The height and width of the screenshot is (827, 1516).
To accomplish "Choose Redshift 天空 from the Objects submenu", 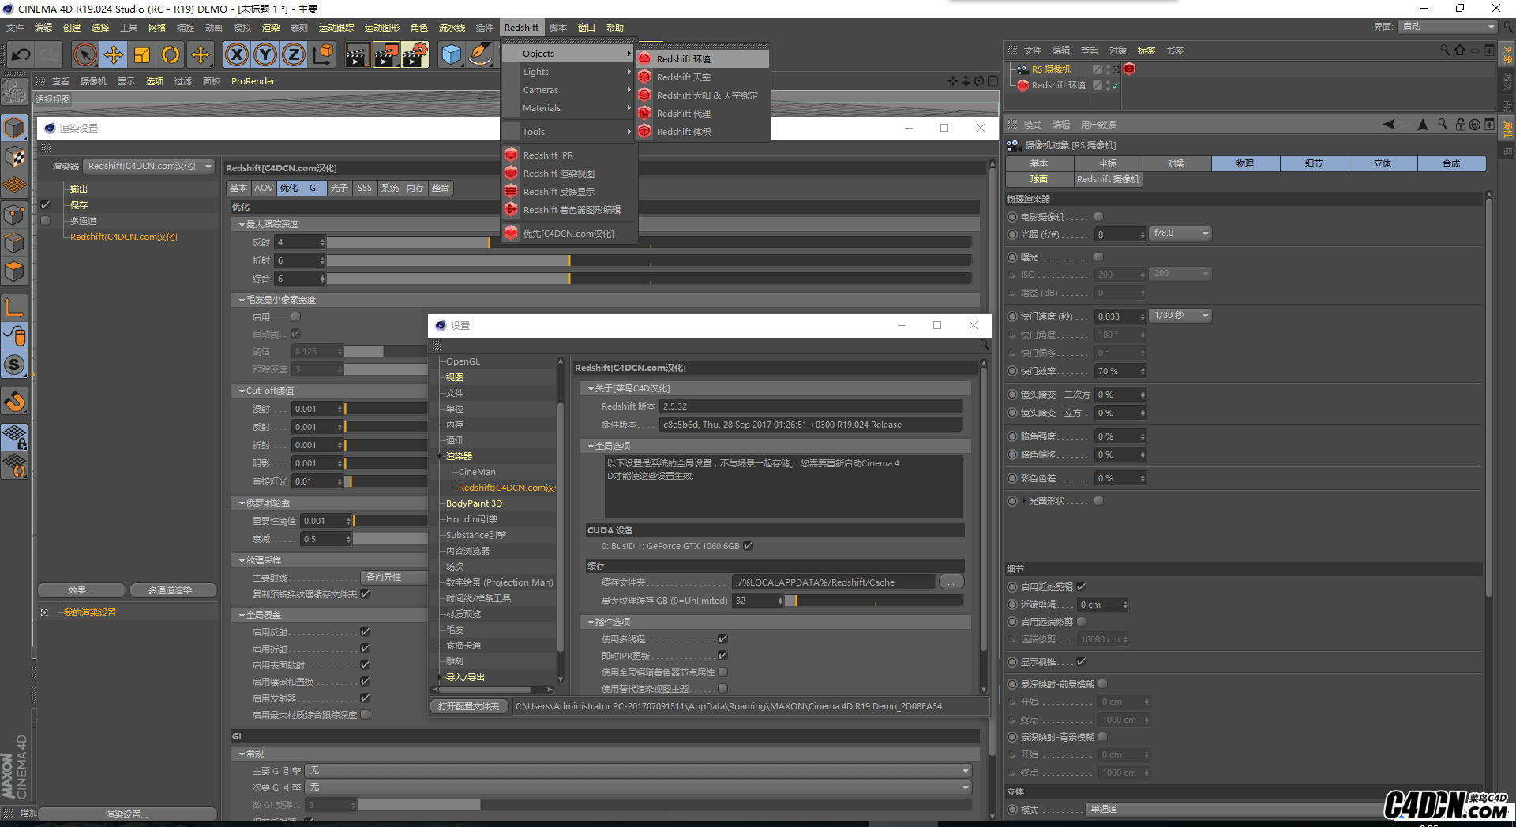I will pyautogui.click(x=703, y=77).
